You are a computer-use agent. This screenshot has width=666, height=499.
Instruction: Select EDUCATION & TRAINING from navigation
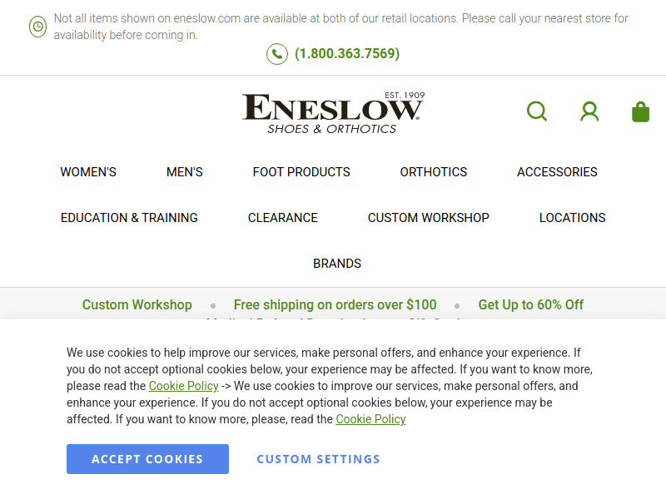129,218
